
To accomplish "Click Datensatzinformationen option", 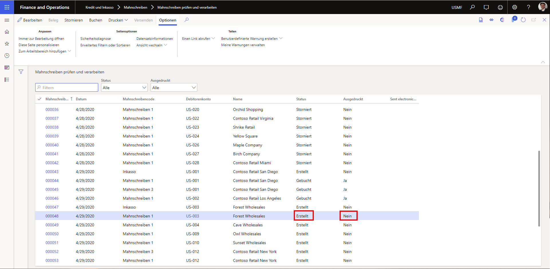I will 155,38.
